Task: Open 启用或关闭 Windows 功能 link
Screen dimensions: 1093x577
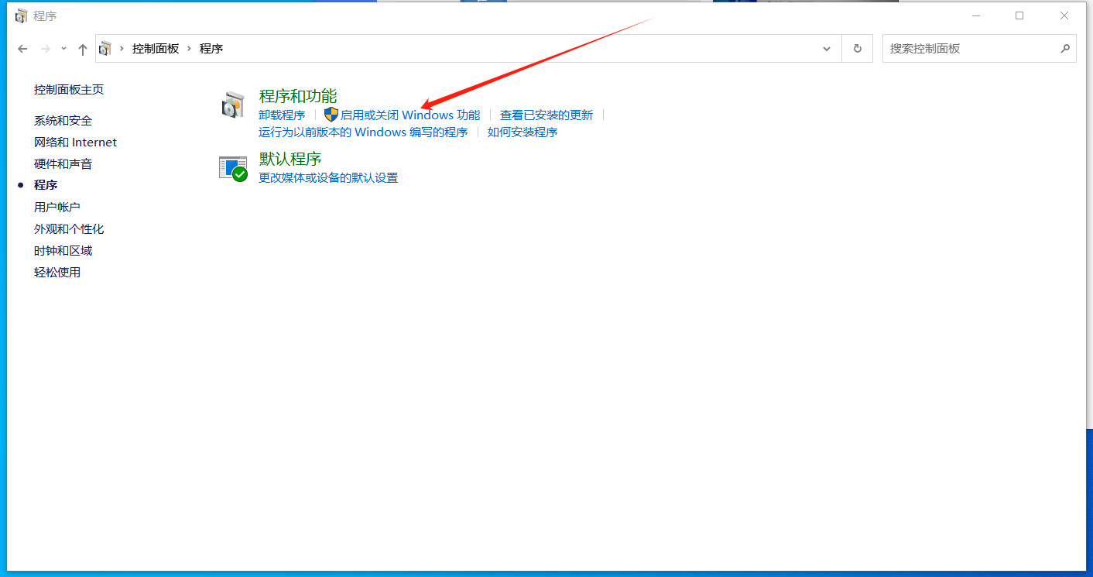Action: [x=410, y=115]
